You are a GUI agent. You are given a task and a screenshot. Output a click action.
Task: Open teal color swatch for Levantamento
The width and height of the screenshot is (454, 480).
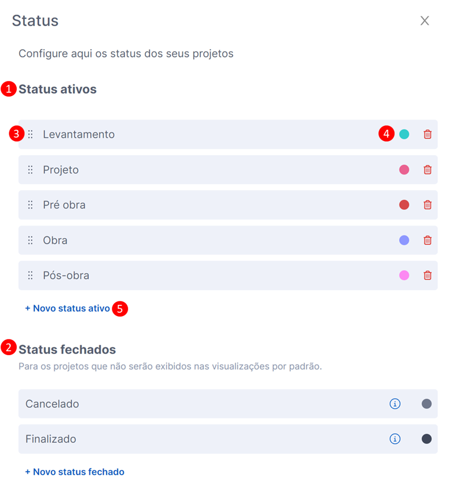[404, 134]
